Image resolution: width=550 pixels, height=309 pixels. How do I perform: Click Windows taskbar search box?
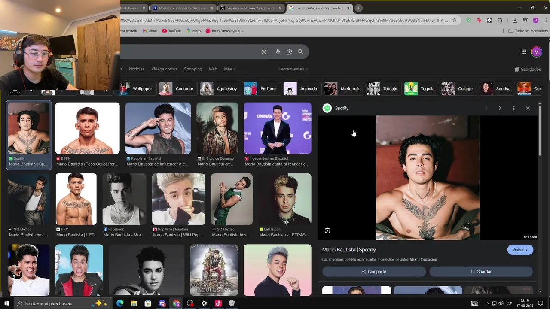point(63,303)
